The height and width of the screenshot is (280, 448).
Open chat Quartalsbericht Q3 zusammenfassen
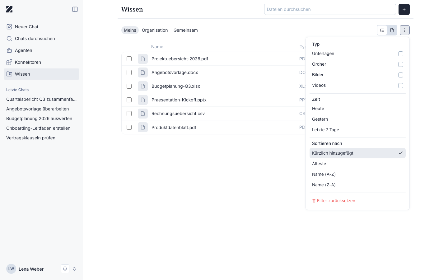(x=41, y=99)
